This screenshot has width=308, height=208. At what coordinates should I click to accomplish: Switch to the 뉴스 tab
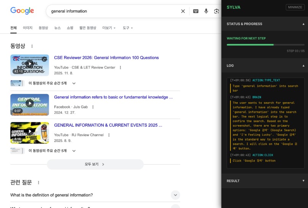(x=57, y=28)
